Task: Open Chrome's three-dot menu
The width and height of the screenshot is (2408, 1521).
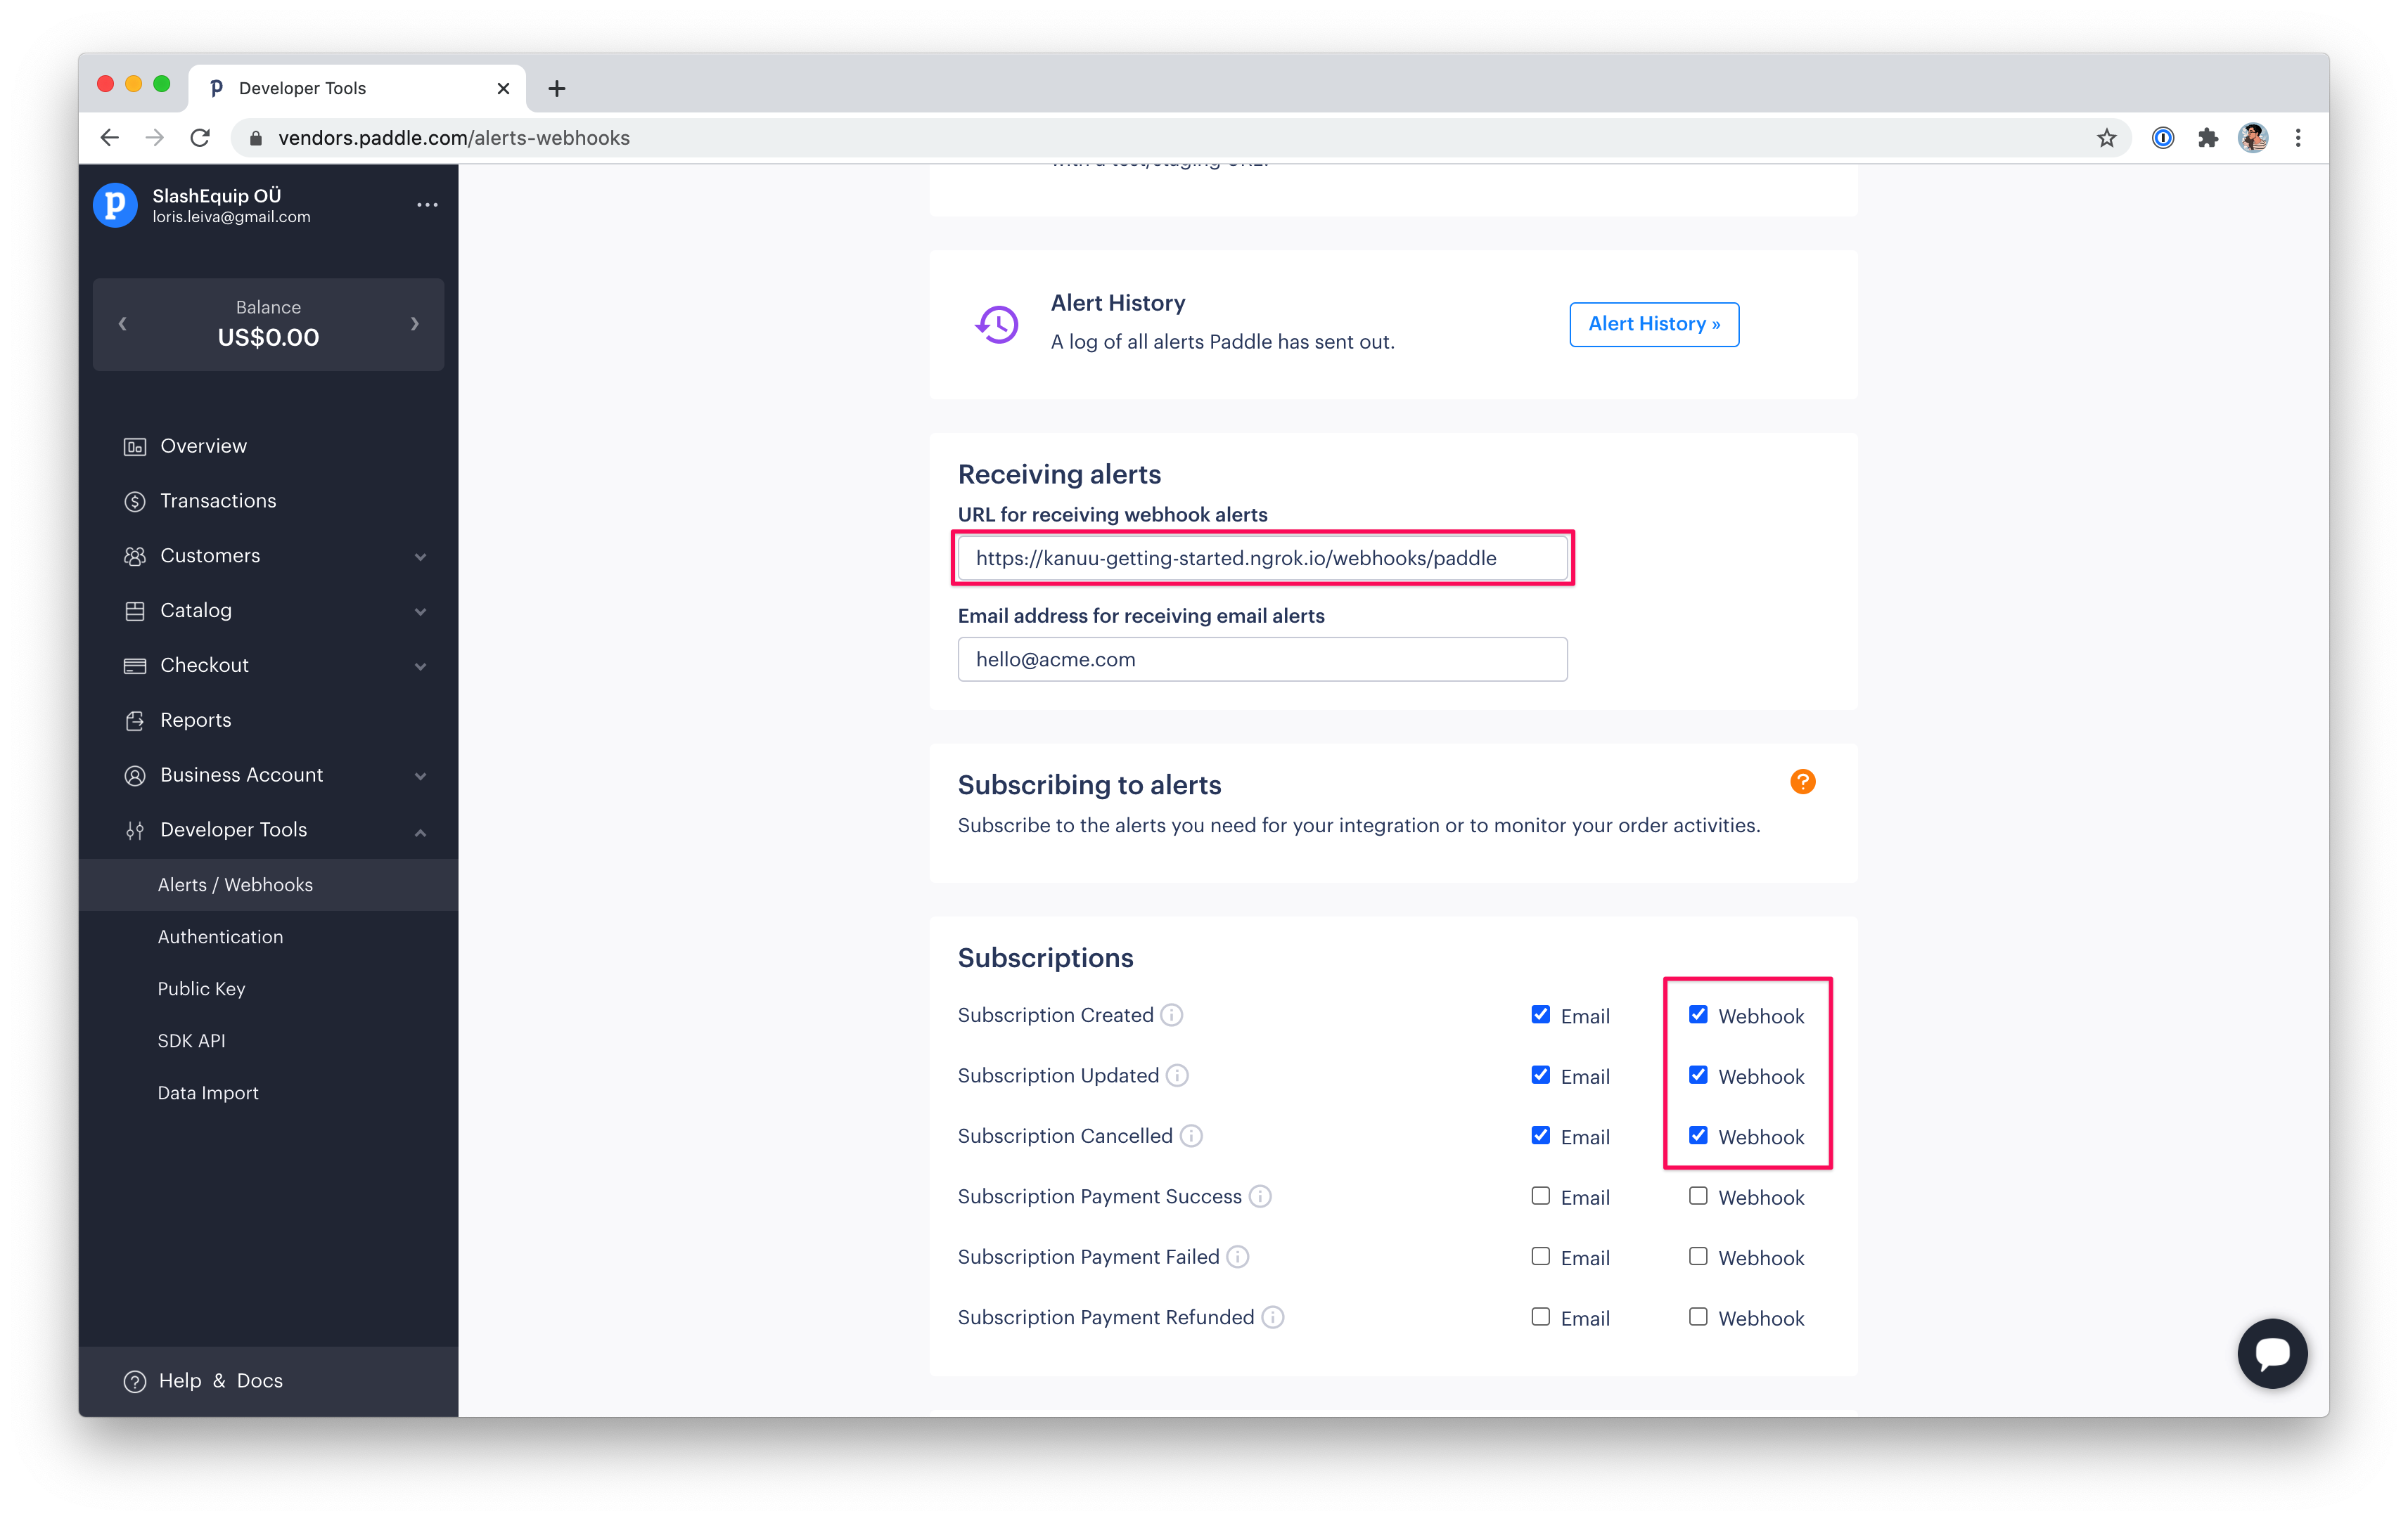Action: tap(2297, 138)
